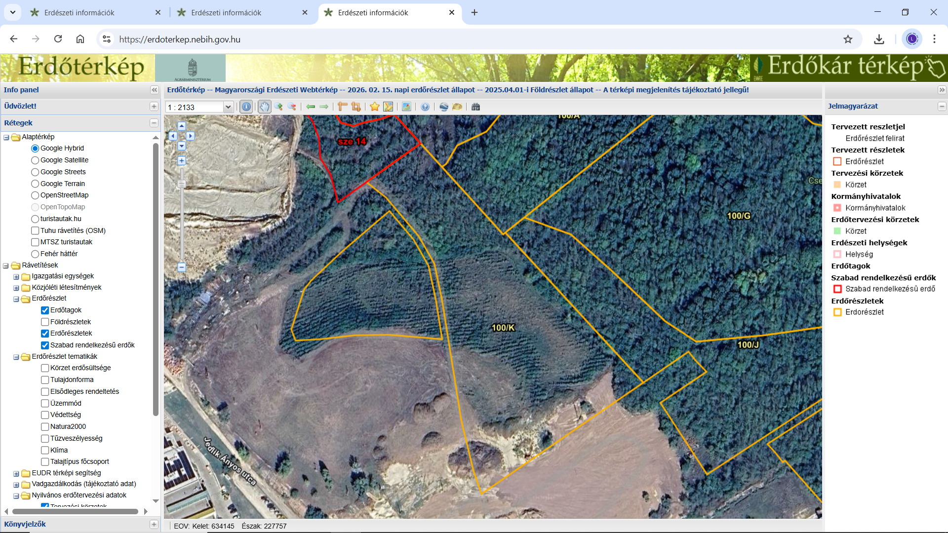Click the zoom in magnifier tool
Image resolution: width=948 pixels, height=533 pixels.
278,107
